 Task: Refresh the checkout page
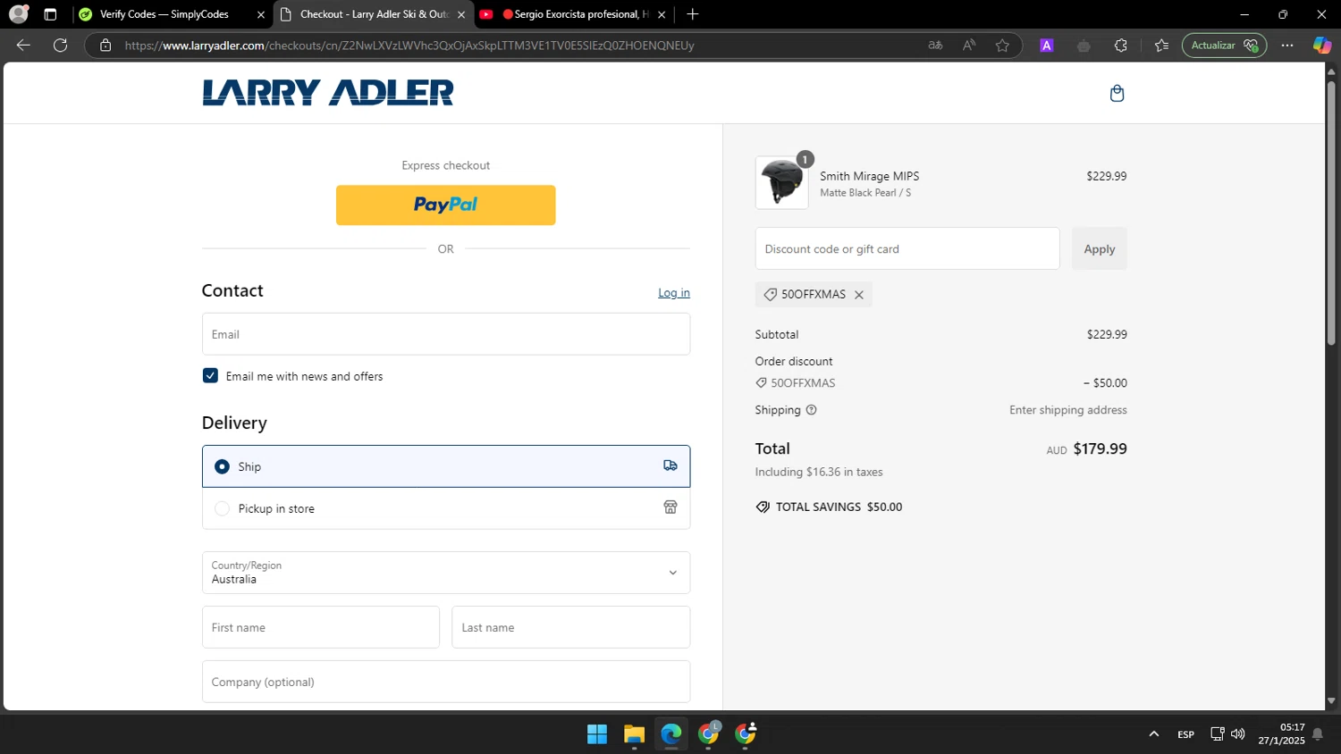pos(61,46)
